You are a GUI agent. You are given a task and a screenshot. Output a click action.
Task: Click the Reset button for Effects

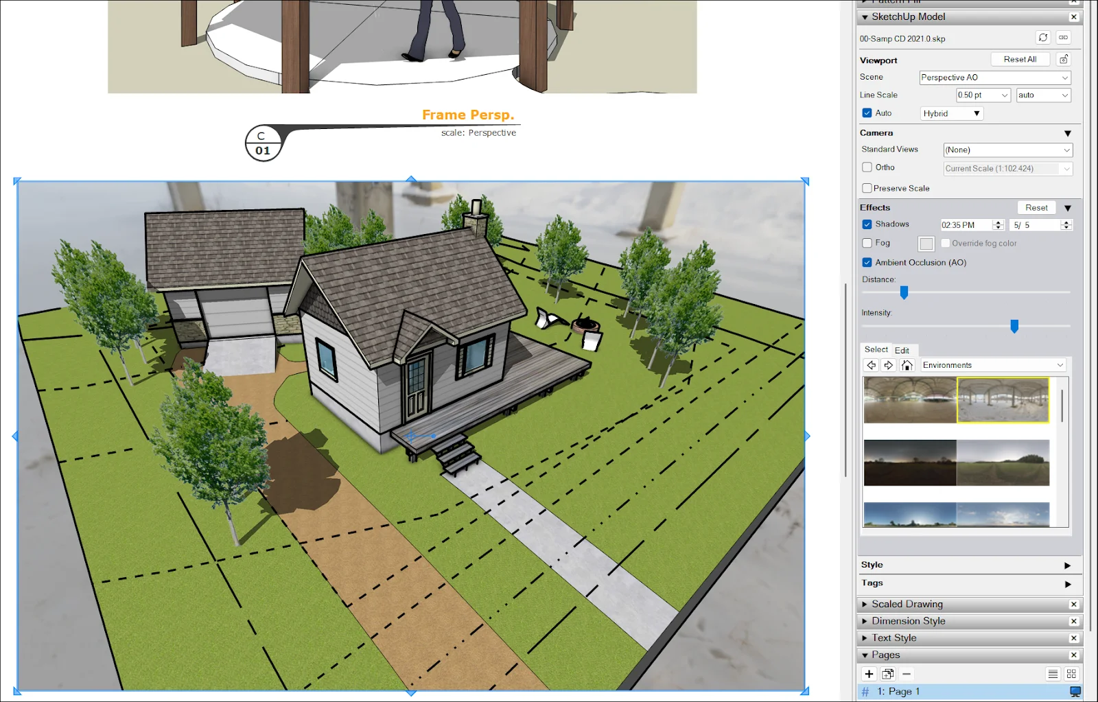point(1036,207)
